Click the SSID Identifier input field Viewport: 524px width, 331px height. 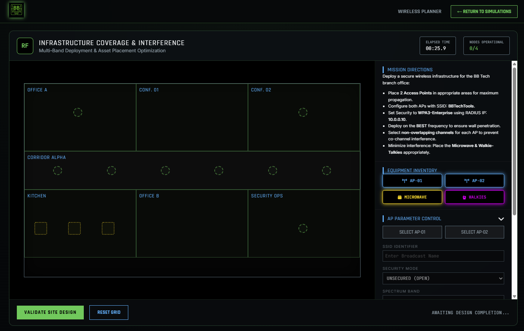[443, 256]
